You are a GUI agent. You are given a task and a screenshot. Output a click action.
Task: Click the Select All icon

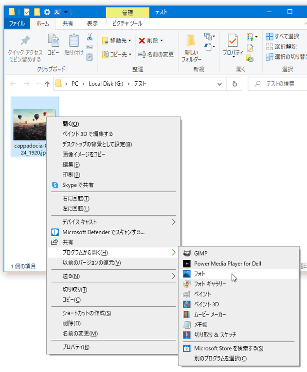270,37
